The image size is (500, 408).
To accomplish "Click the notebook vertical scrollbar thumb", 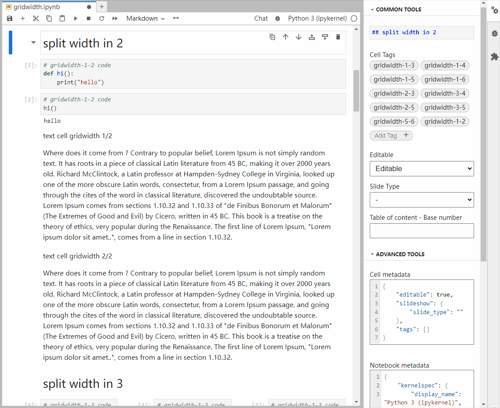I will (x=356, y=91).
